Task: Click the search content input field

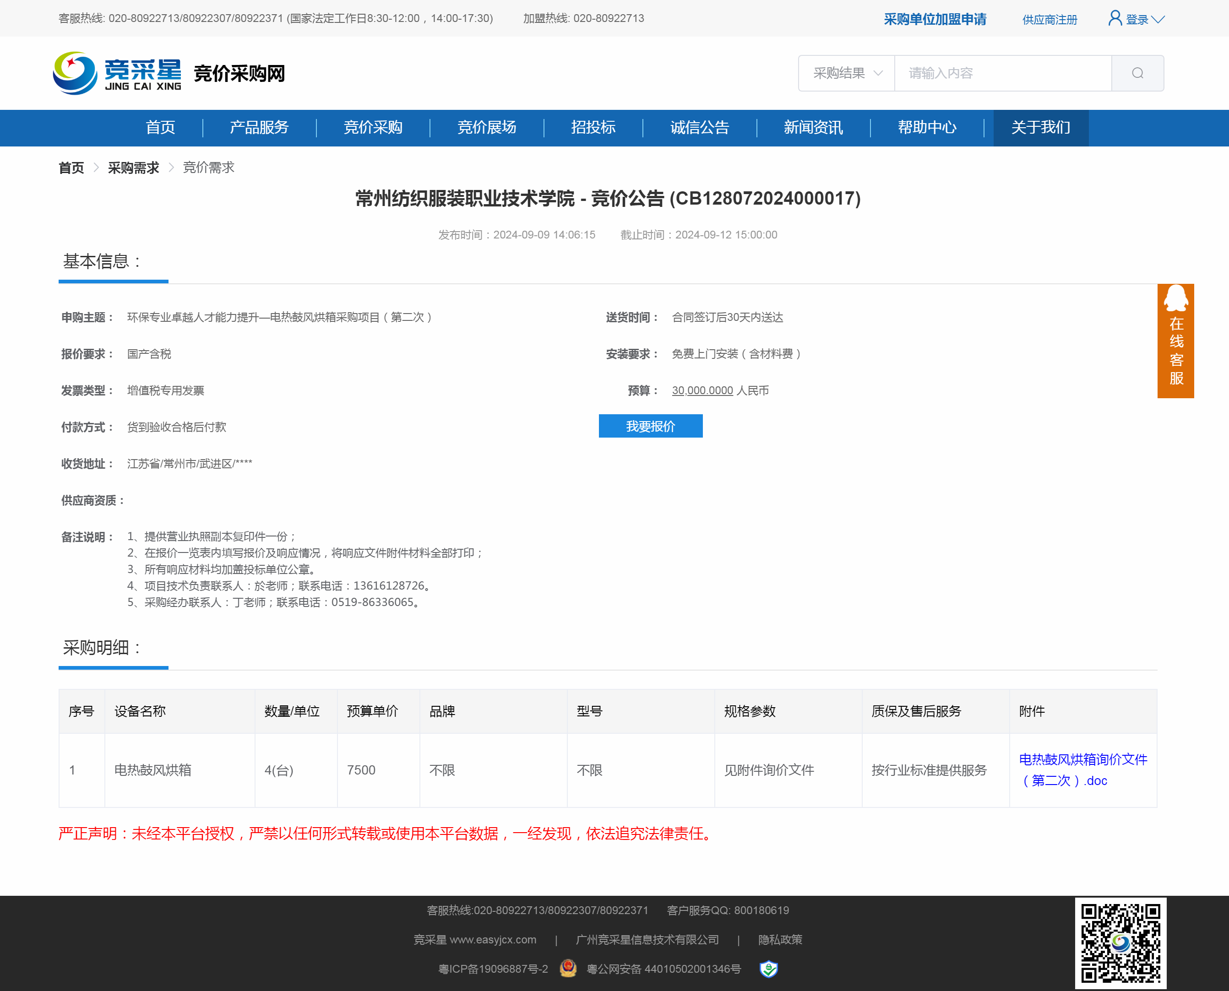Action: (1002, 73)
